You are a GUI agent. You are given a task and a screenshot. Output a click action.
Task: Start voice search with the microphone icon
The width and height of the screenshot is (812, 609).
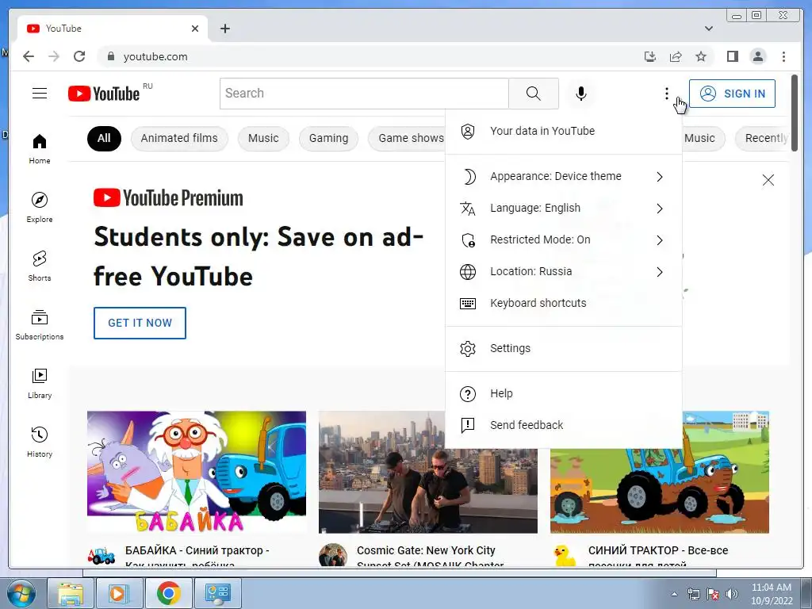581,94
